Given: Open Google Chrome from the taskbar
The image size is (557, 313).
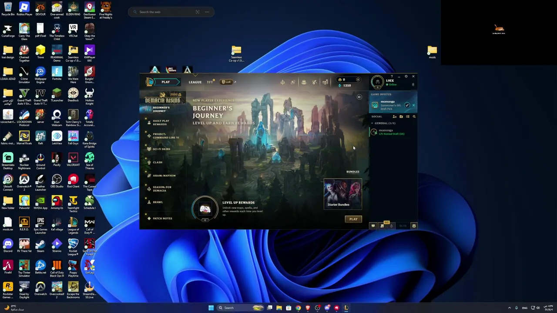Looking at the screenshot, I should (298, 308).
